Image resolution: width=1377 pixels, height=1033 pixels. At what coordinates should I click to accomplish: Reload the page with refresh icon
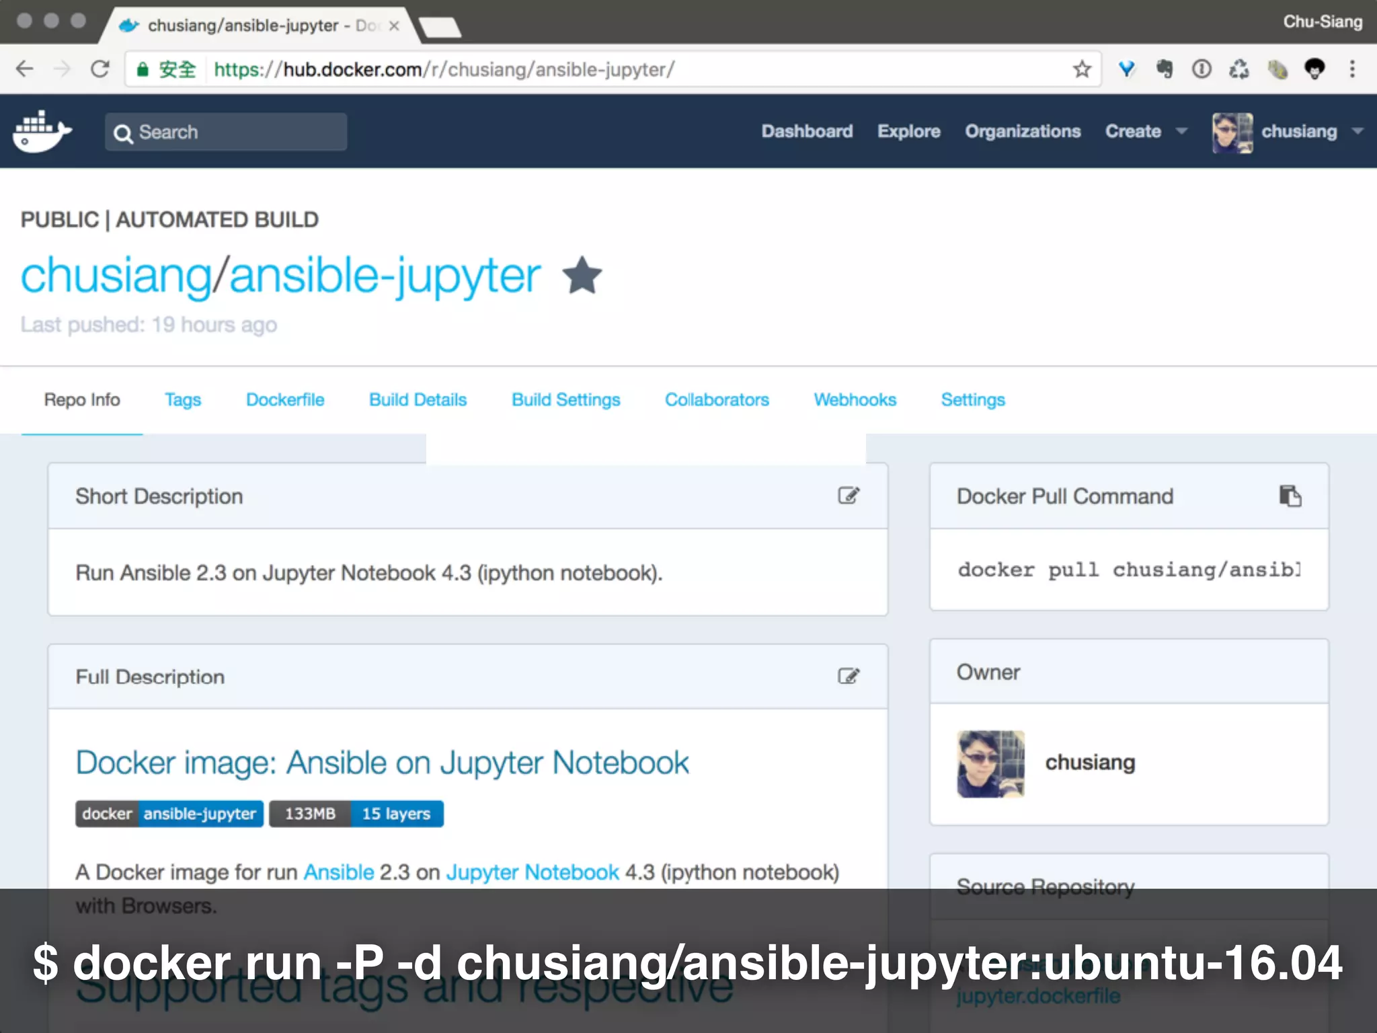pos(100,69)
